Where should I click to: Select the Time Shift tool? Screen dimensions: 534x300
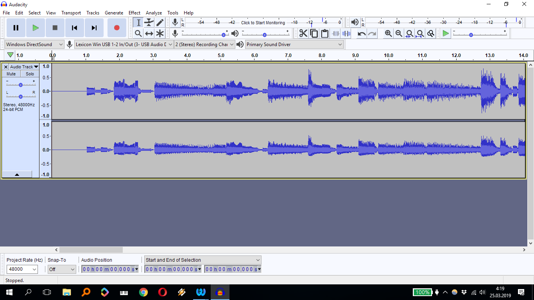149,34
